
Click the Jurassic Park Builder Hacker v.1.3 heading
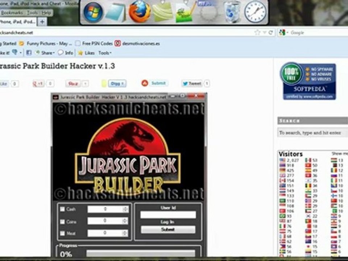point(58,66)
